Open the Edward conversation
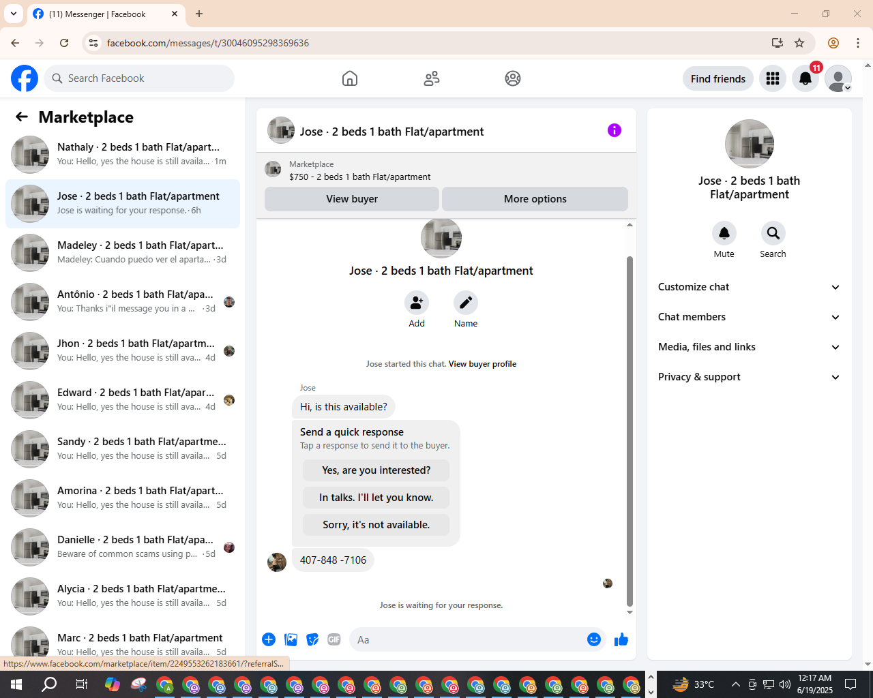 (x=123, y=400)
